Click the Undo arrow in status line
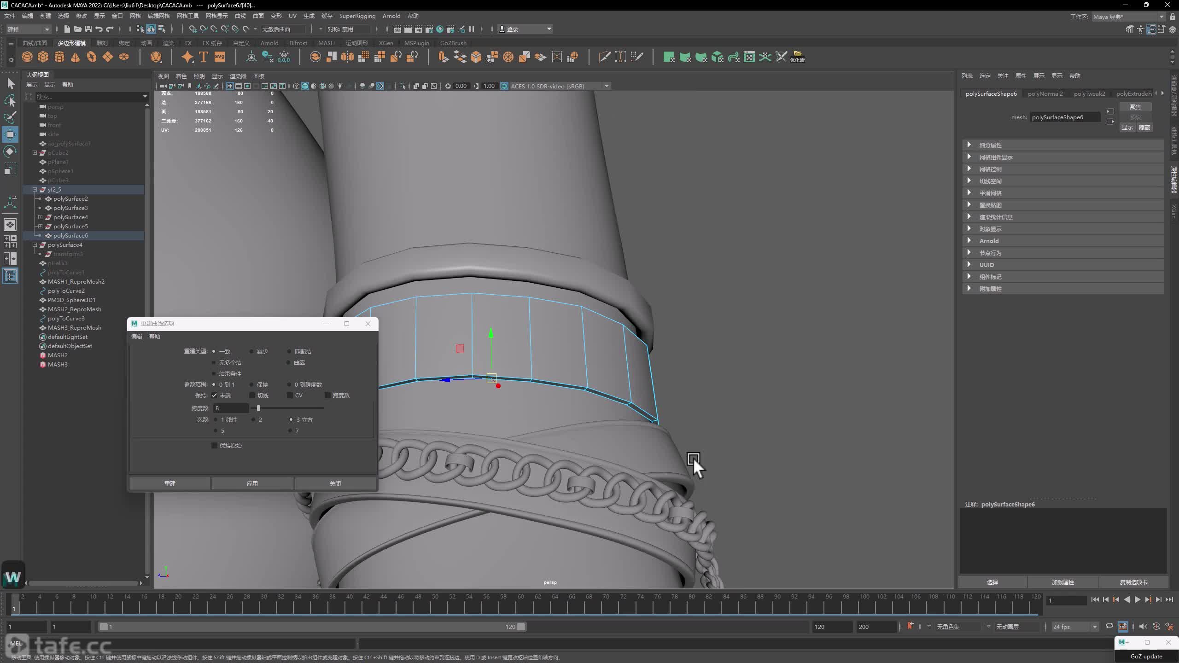This screenshot has width=1179, height=663. (x=99, y=29)
